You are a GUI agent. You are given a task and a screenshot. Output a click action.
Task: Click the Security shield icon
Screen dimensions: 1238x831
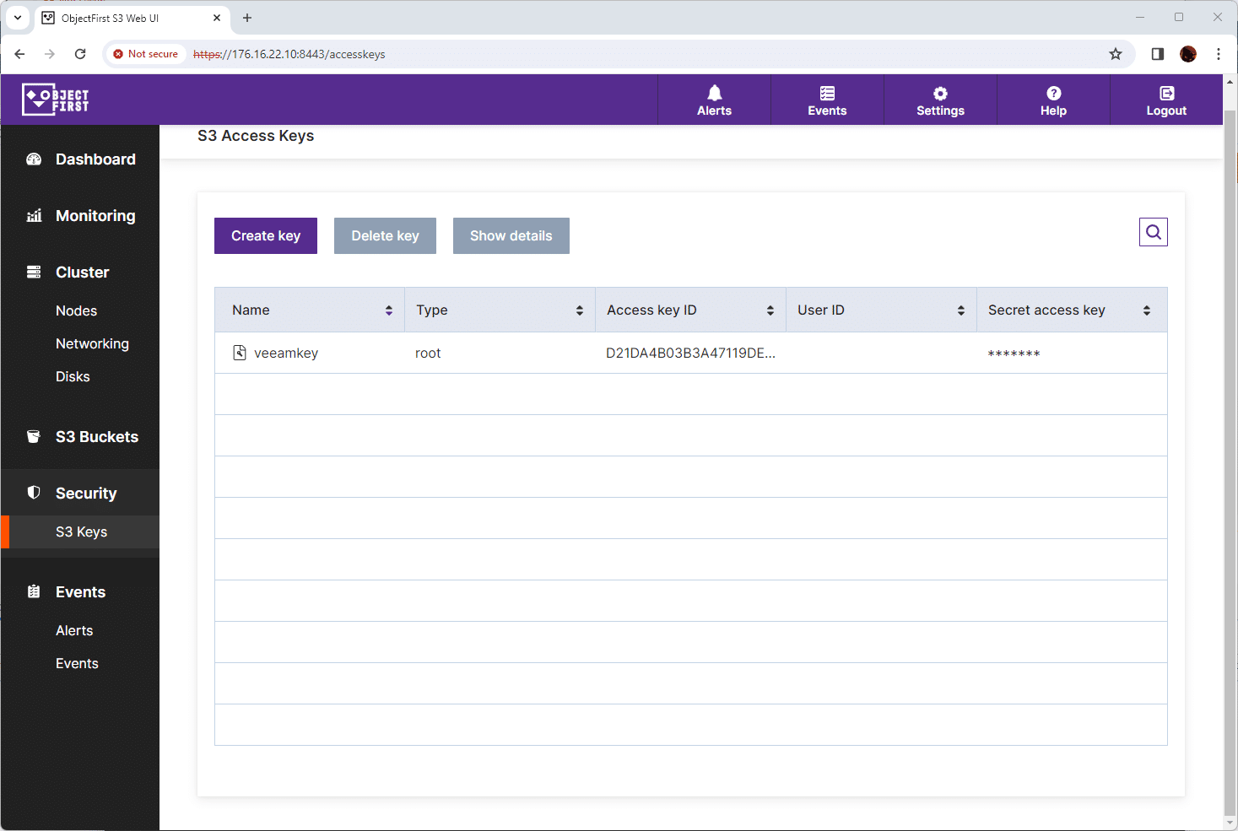click(x=34, y=493)
